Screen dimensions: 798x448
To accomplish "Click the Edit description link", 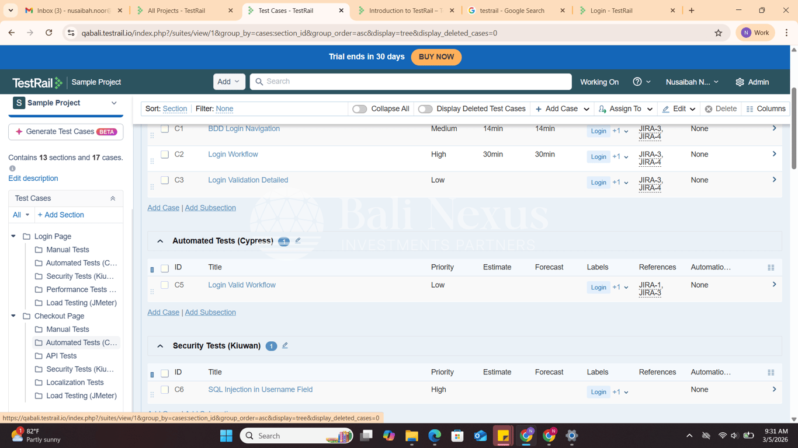I will [33, 178].
